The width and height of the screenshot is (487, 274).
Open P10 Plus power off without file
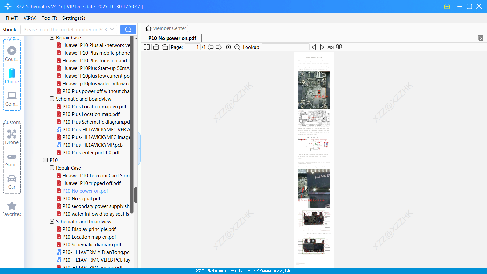click(x=93, y=91)
